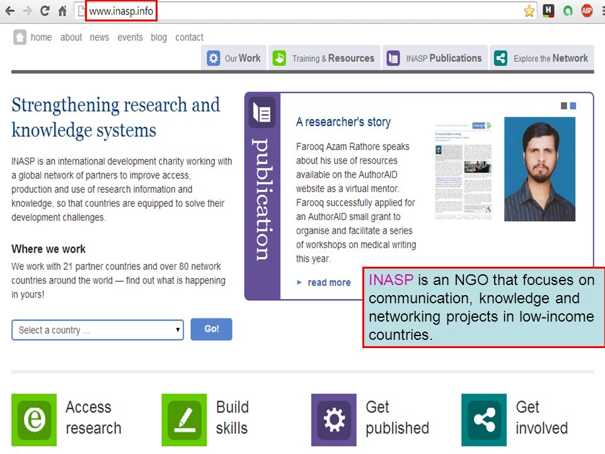The width and height of the screenshot is (605, 454).
Task: Click the Go! button
Action: [x=212, y=329]
